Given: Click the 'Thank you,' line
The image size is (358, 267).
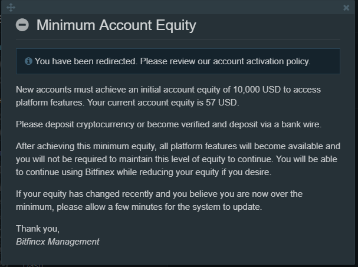Looking at the screenshot, I should tap(38, 229).
